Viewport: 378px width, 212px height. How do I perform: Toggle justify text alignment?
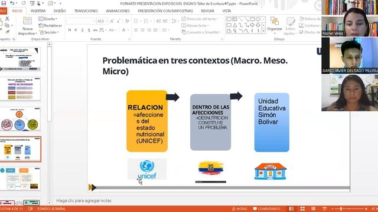155,30
